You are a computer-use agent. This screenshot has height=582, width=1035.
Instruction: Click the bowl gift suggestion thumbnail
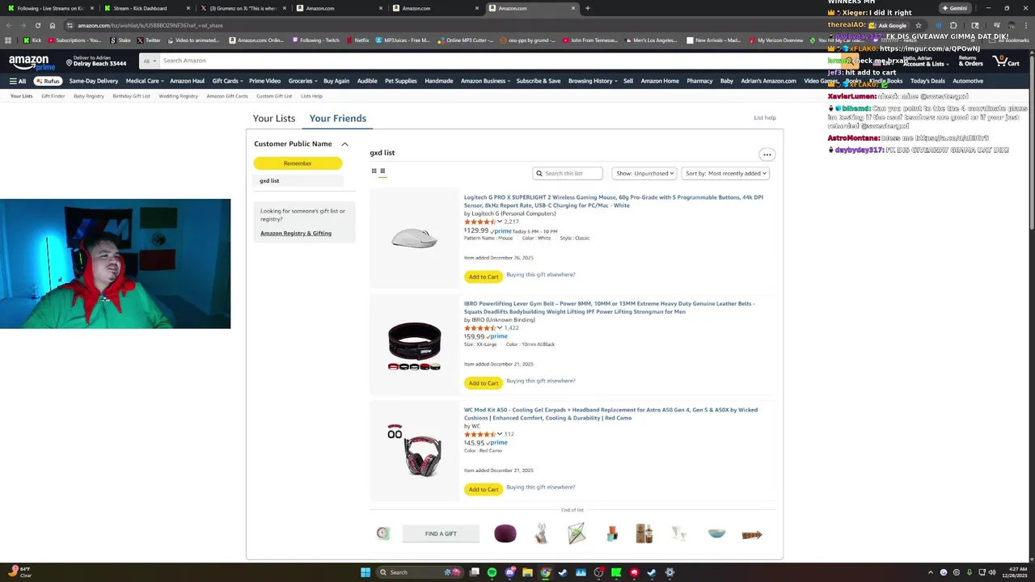pos(716,533)
